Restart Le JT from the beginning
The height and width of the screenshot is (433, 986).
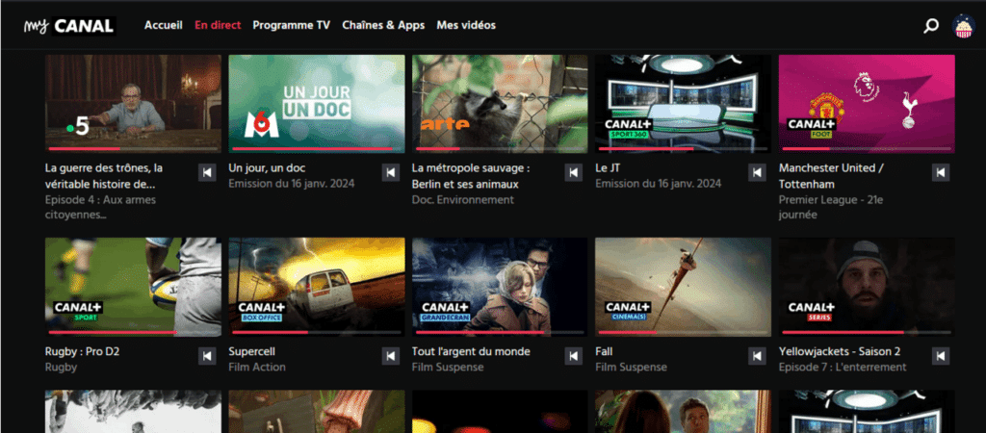pyautogui.click(x=757, y=172)
